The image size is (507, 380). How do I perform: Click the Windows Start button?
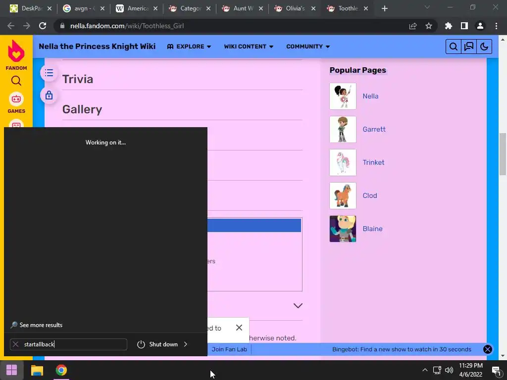(x=12, y=370)
